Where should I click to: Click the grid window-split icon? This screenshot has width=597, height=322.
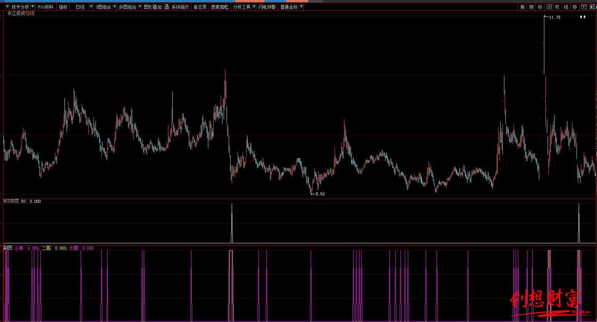click(549, 7)
